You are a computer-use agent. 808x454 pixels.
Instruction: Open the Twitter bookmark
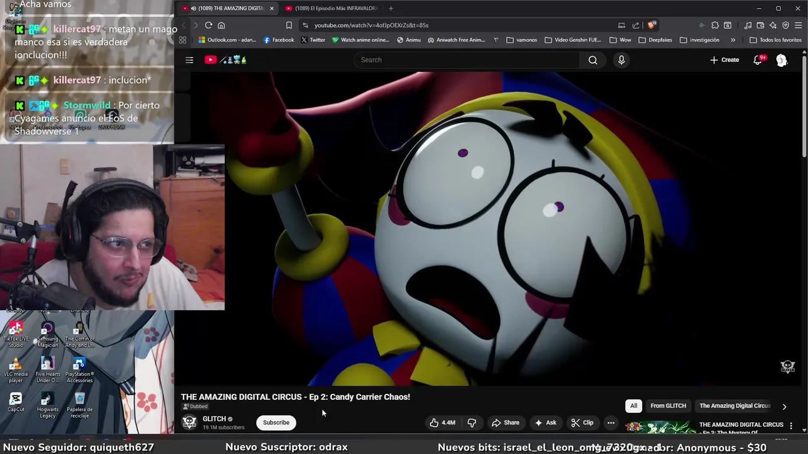313,40
